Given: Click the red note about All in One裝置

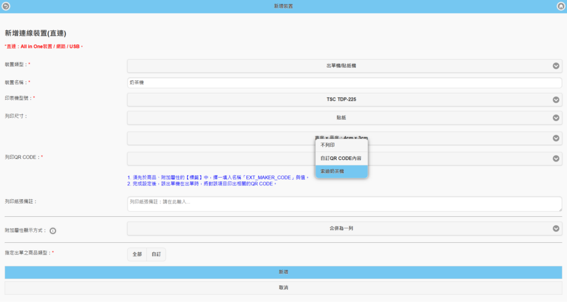Looking at the screenshot, I should click(x=44, y=46).
